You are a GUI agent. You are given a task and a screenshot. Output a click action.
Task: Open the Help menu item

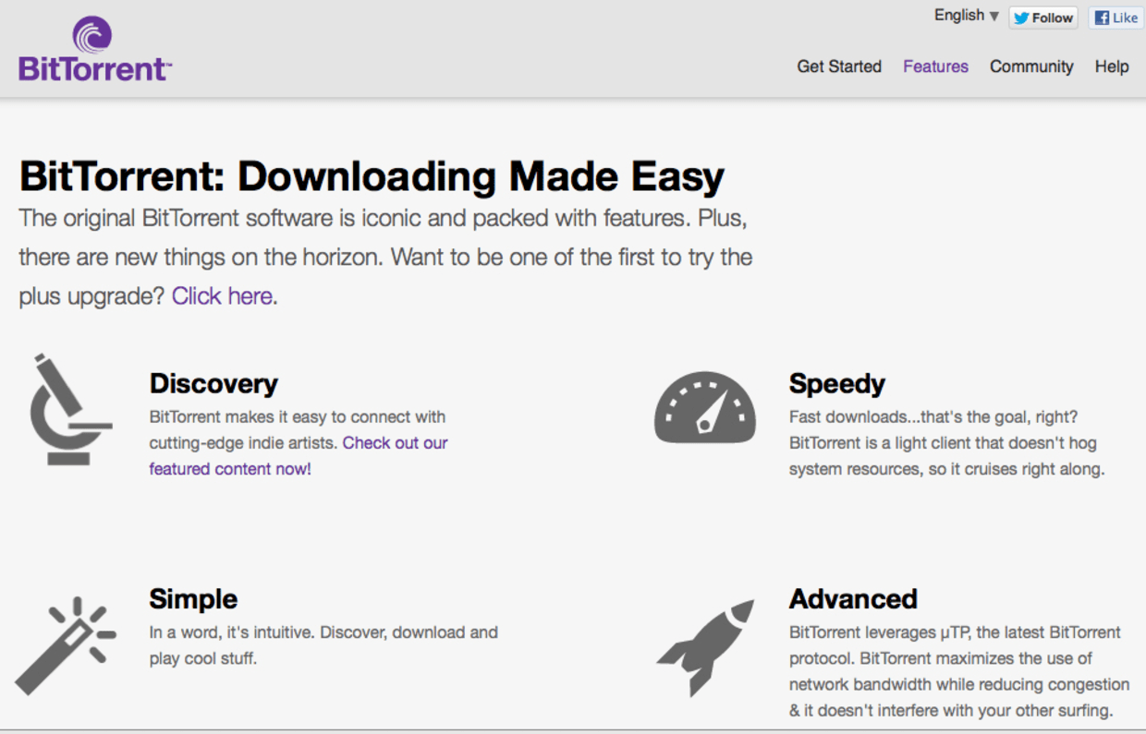tap(1112, 66)
